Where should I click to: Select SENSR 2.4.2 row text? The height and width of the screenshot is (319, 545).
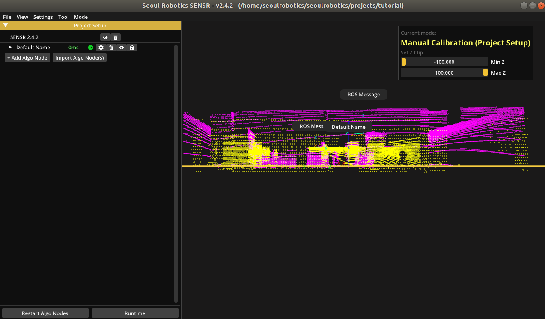[x=24, y=37]
